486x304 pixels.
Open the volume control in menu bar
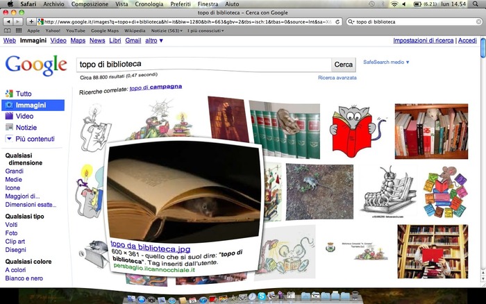[404, 4]
